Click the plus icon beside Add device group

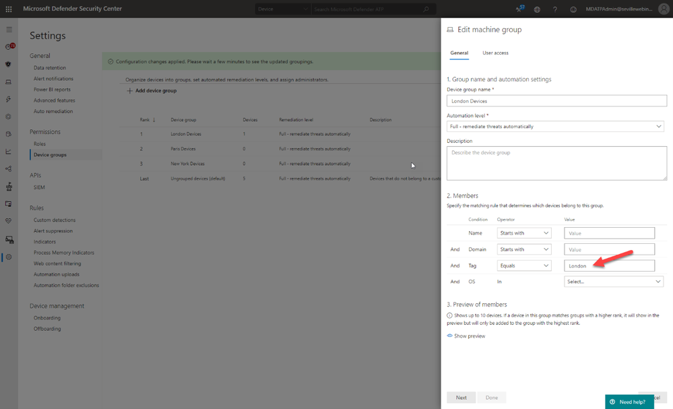pos(129,90)
